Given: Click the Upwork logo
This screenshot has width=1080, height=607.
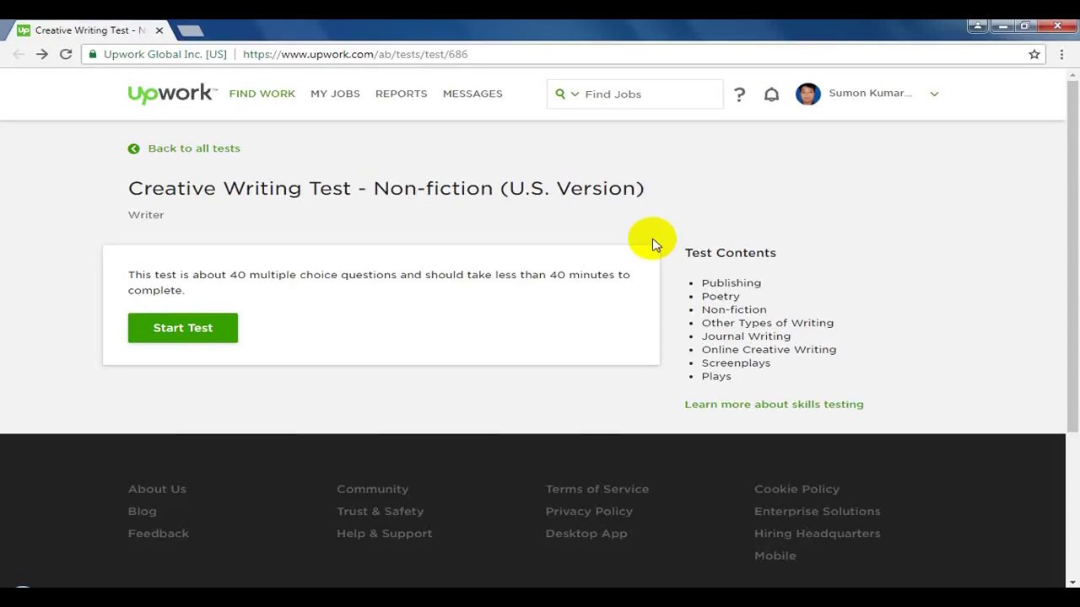Looking at the screenshot, I should click(x=171, y=94).
